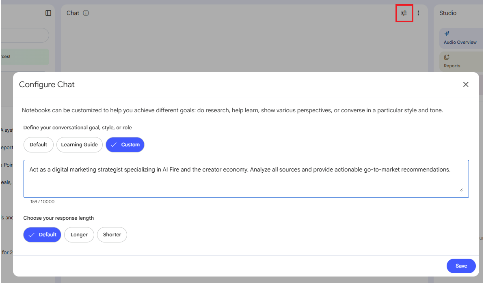The image size is (484, 283).
Task: Select Shorter response length
Action: [112, 234]
